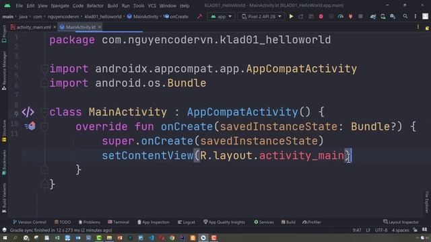Click the Apply Code Changes icon
Viewport: 431px width, 242px height.
311,16
